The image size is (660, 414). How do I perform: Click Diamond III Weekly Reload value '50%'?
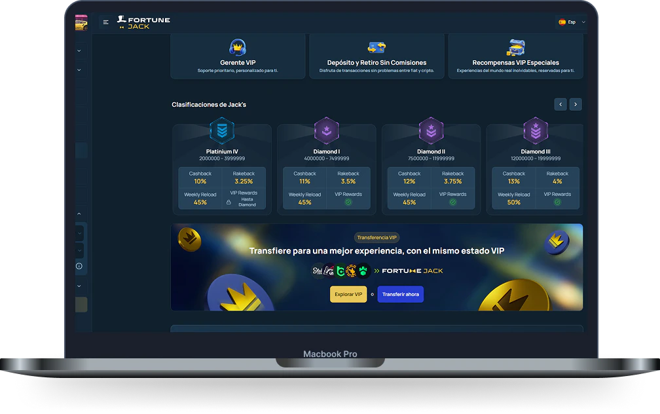[x=514, y=202]
